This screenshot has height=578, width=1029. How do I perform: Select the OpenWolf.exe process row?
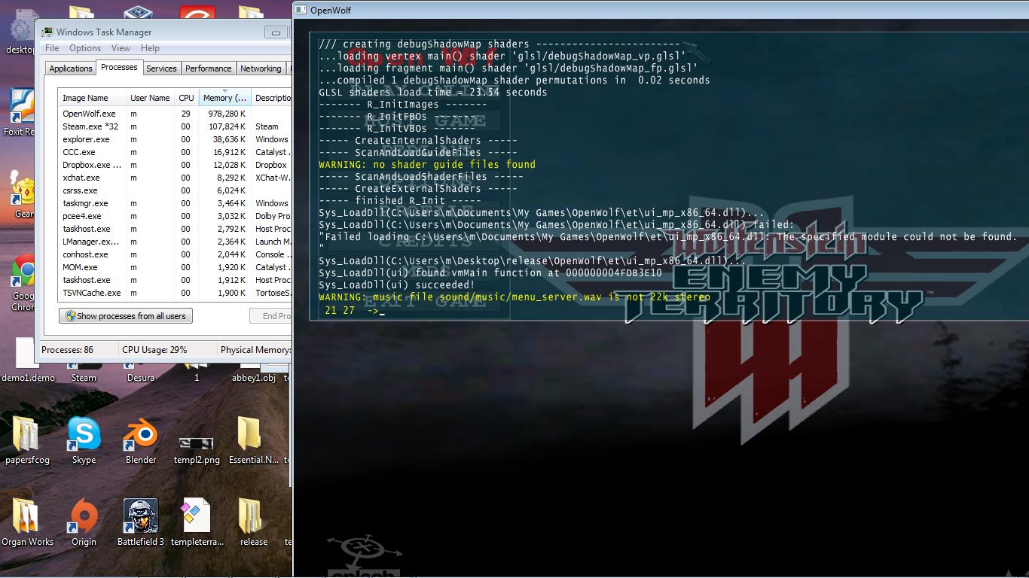click(x=175, y=114)
